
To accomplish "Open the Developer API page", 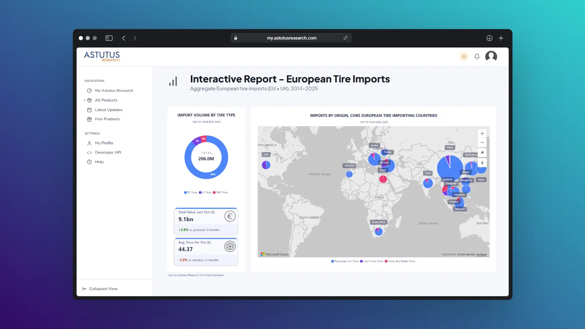I will coord(108,152).
